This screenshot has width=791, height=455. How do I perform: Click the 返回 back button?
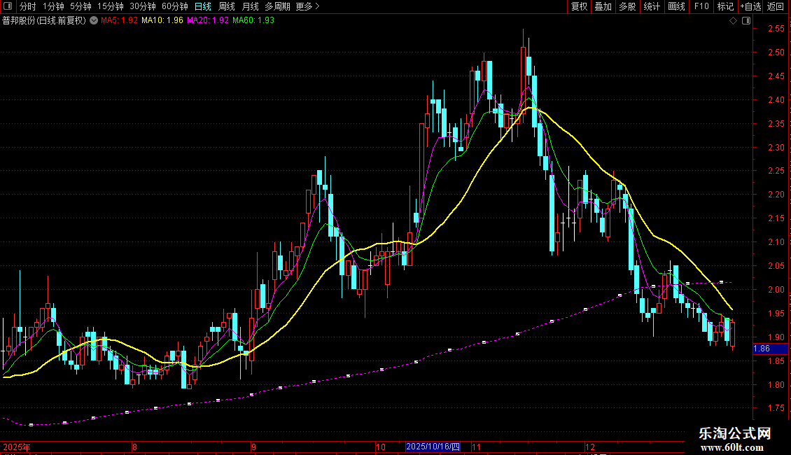point(776,6)
